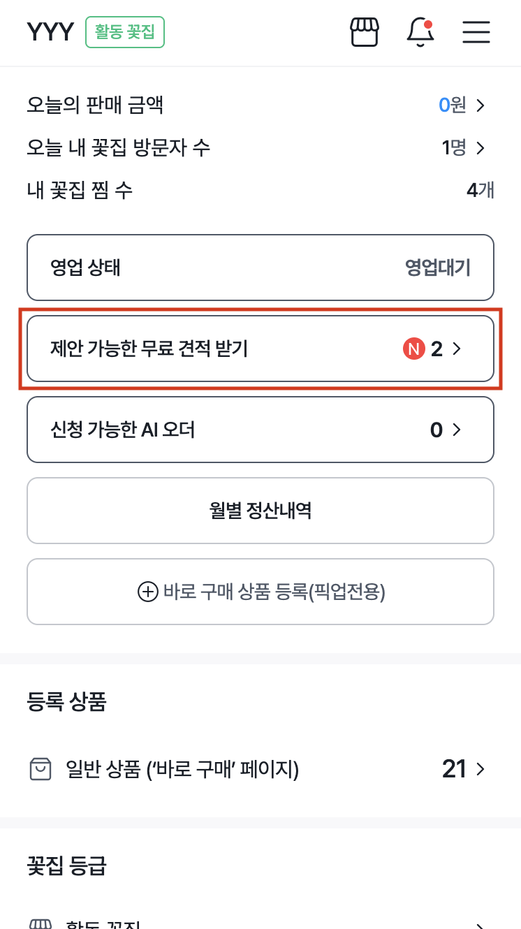Image resolution: width=521 pixels, height=929 pixels.
Task: Click the red N badge on 무료 견적
Action: click(413, 348)
